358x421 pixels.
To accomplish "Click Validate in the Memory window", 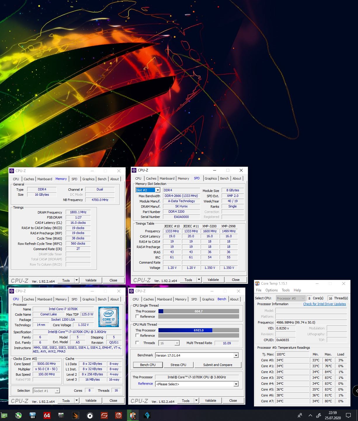I will coord(91,280).
